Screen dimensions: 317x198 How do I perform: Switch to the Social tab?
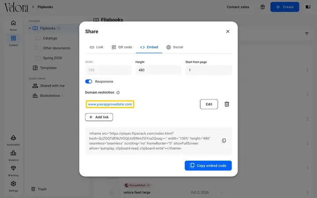coord(175,47)
